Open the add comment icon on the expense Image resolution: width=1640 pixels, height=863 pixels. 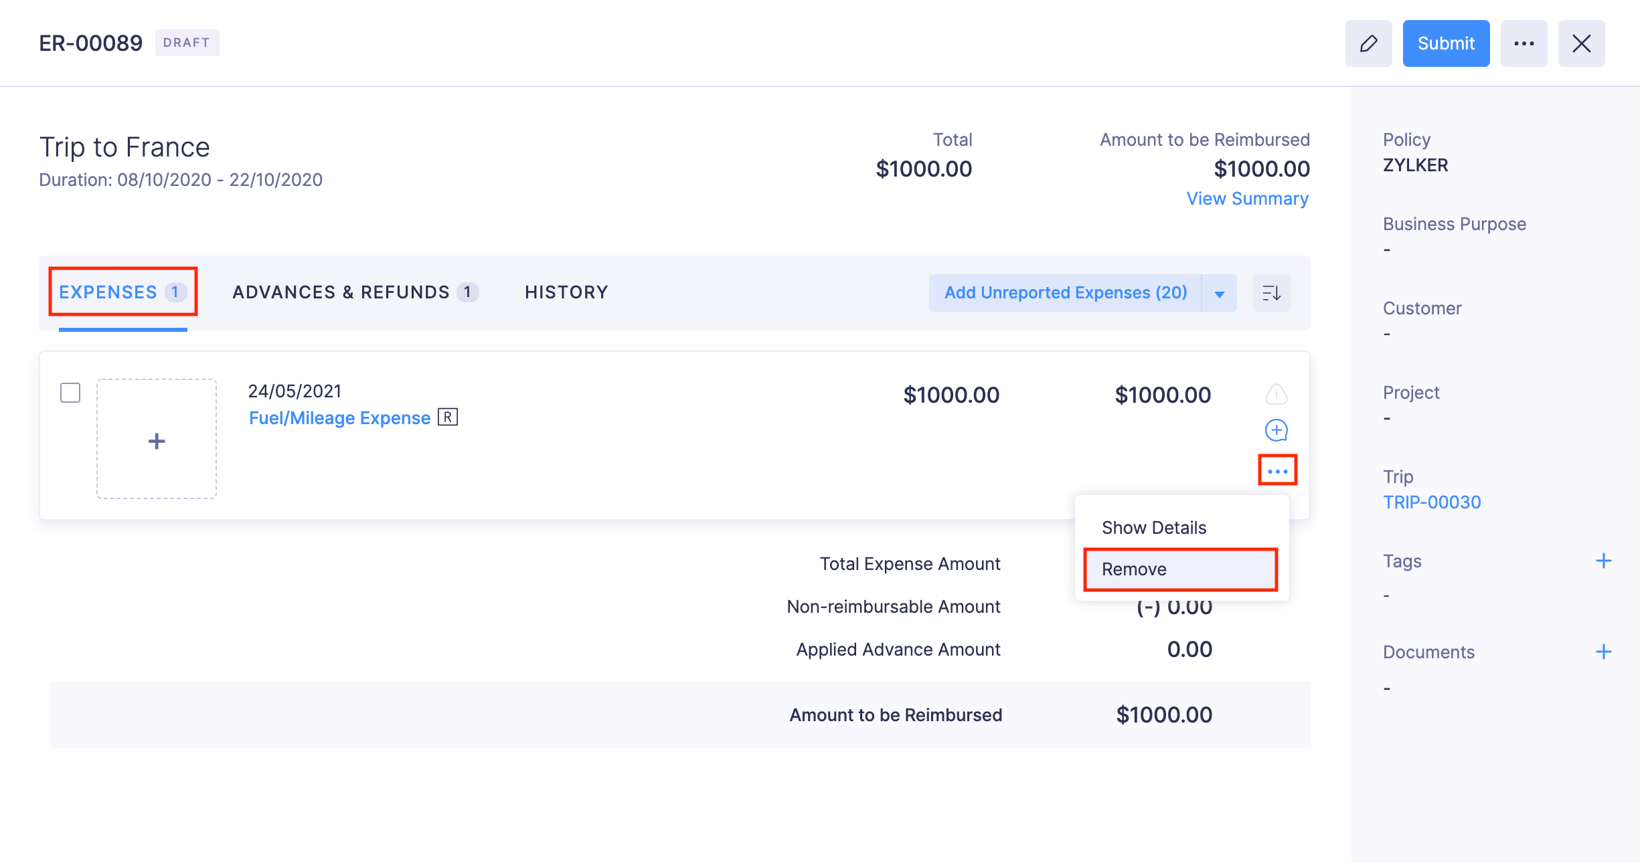click(x=1276, y=431)
